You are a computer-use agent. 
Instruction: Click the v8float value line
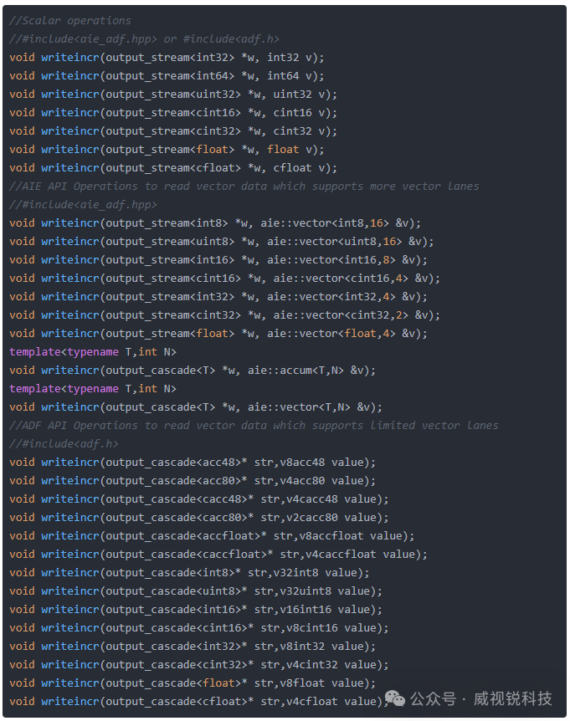[193, 683]
